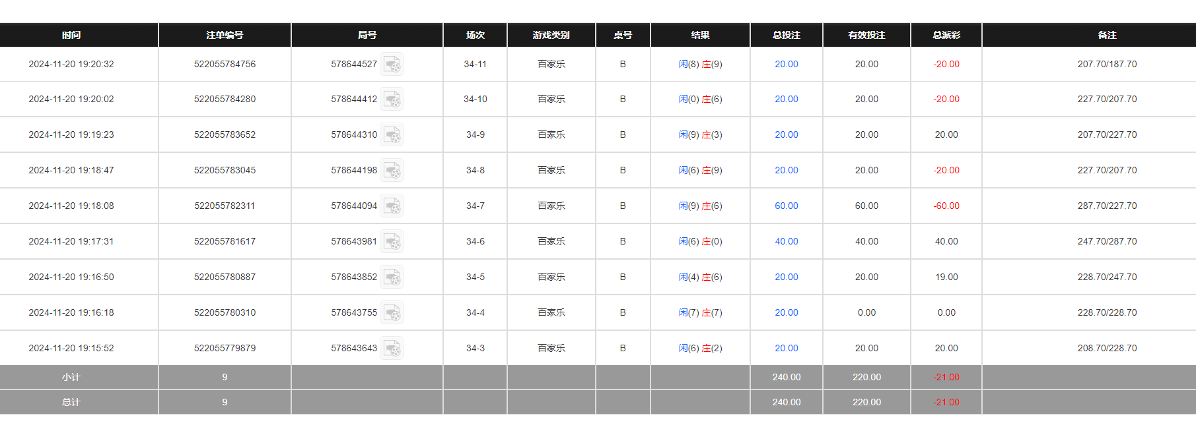1196x431 pixels.
Task: Click total bet 20.00 link for 19:20:32
Action: [x=786, y=64]
